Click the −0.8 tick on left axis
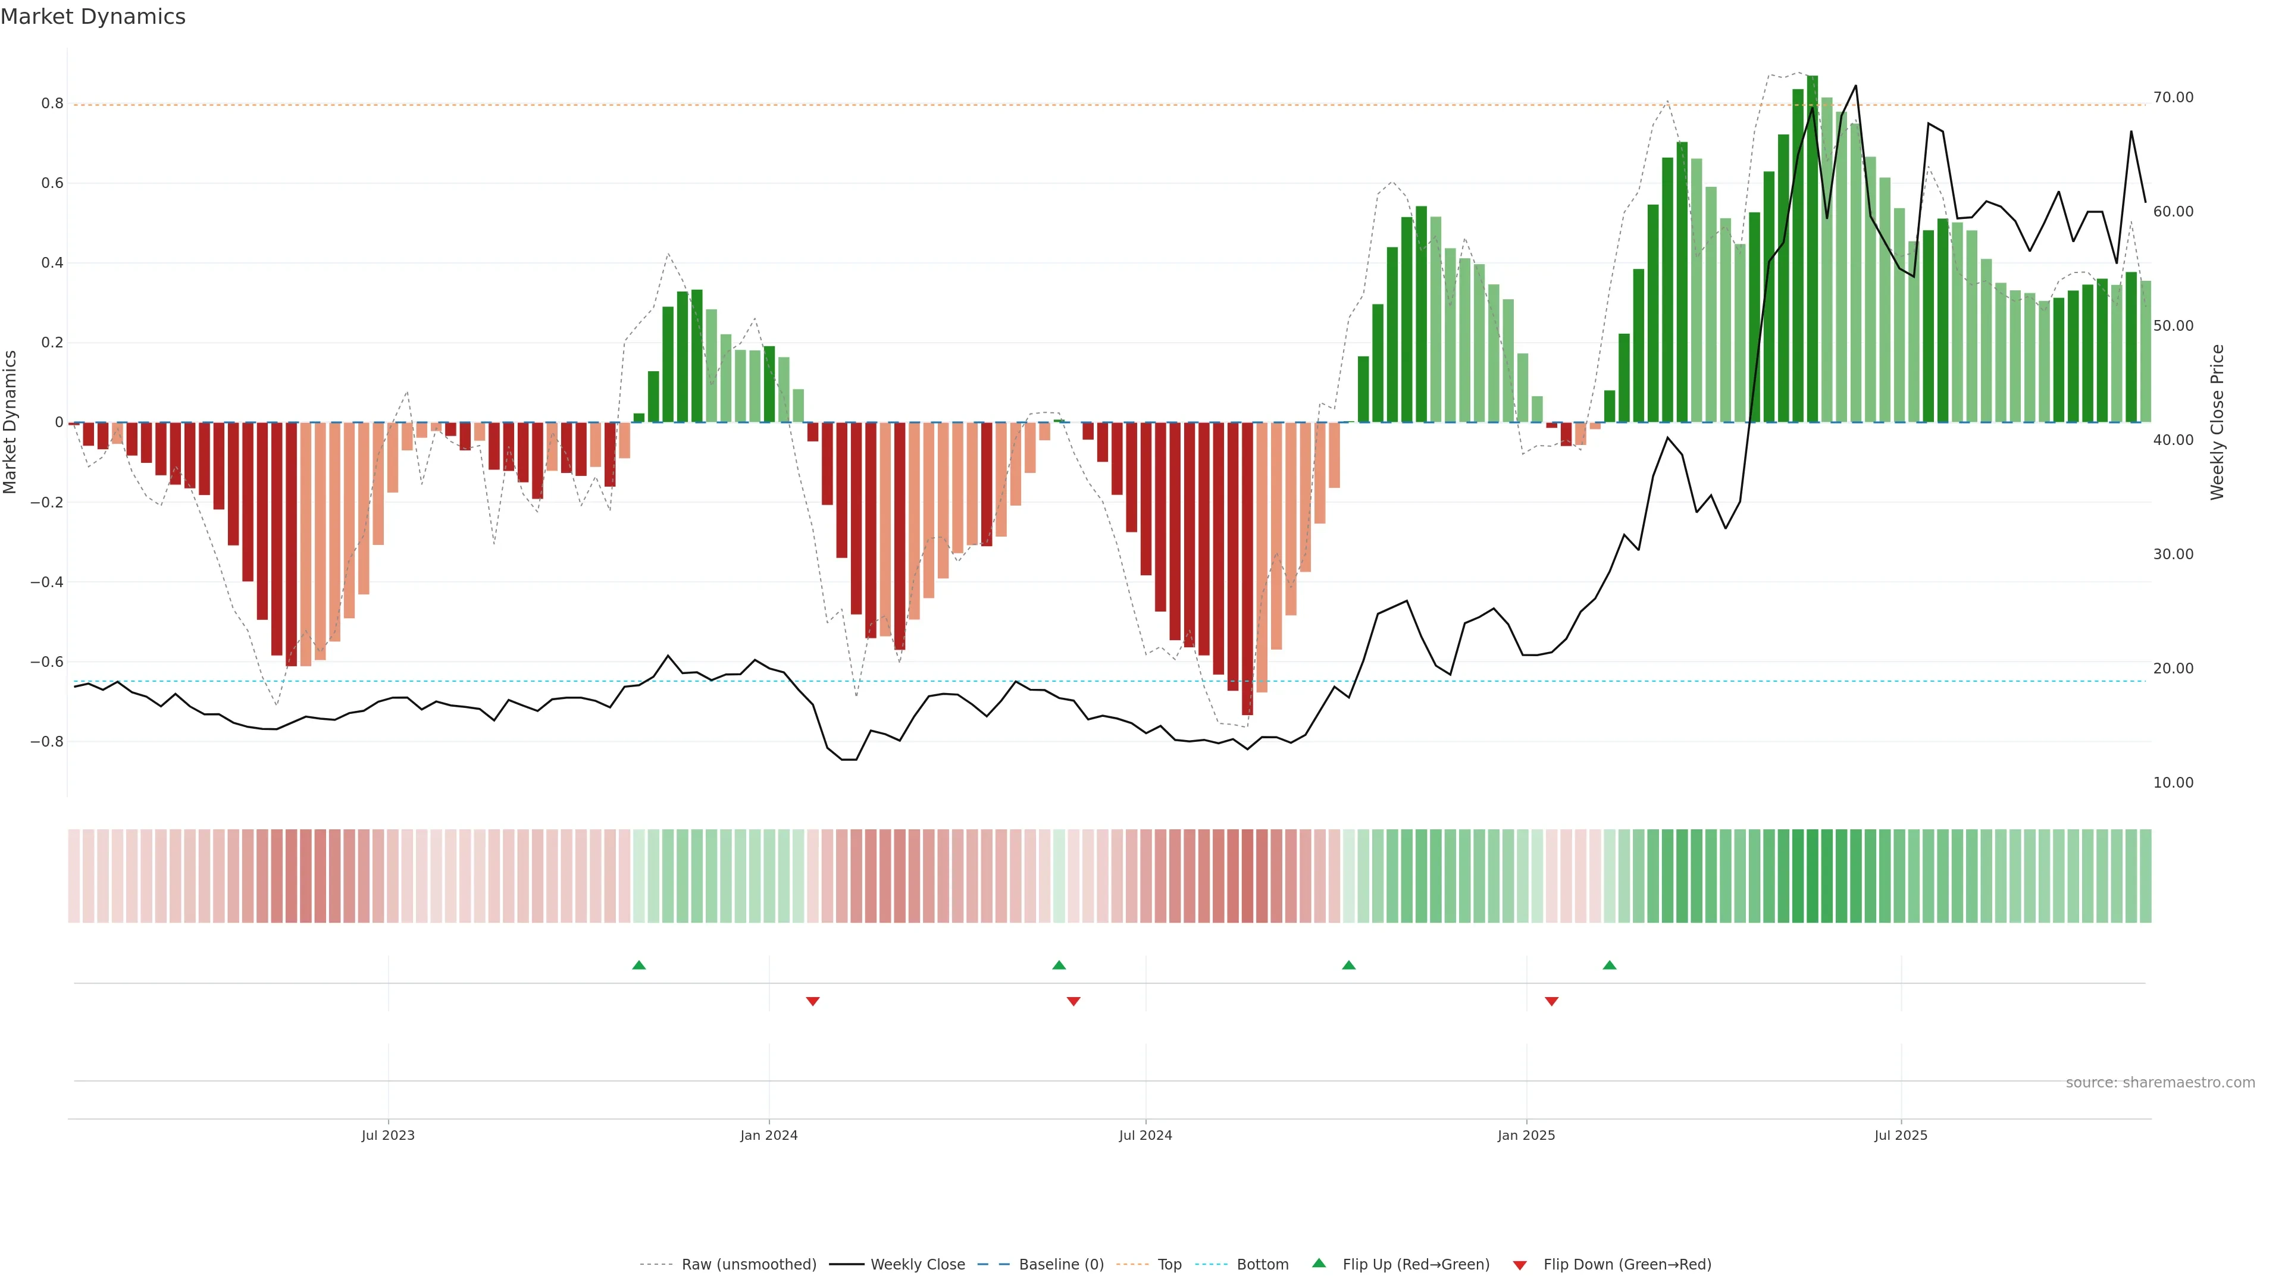The height and width of the screenshot is (1285, 2285). (46, 741)
